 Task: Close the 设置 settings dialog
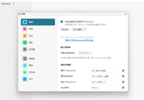tap(126, 14)
